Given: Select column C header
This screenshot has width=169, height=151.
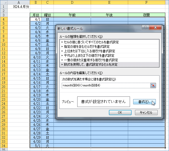Looking at the screenshot, I should pos(47,2).
